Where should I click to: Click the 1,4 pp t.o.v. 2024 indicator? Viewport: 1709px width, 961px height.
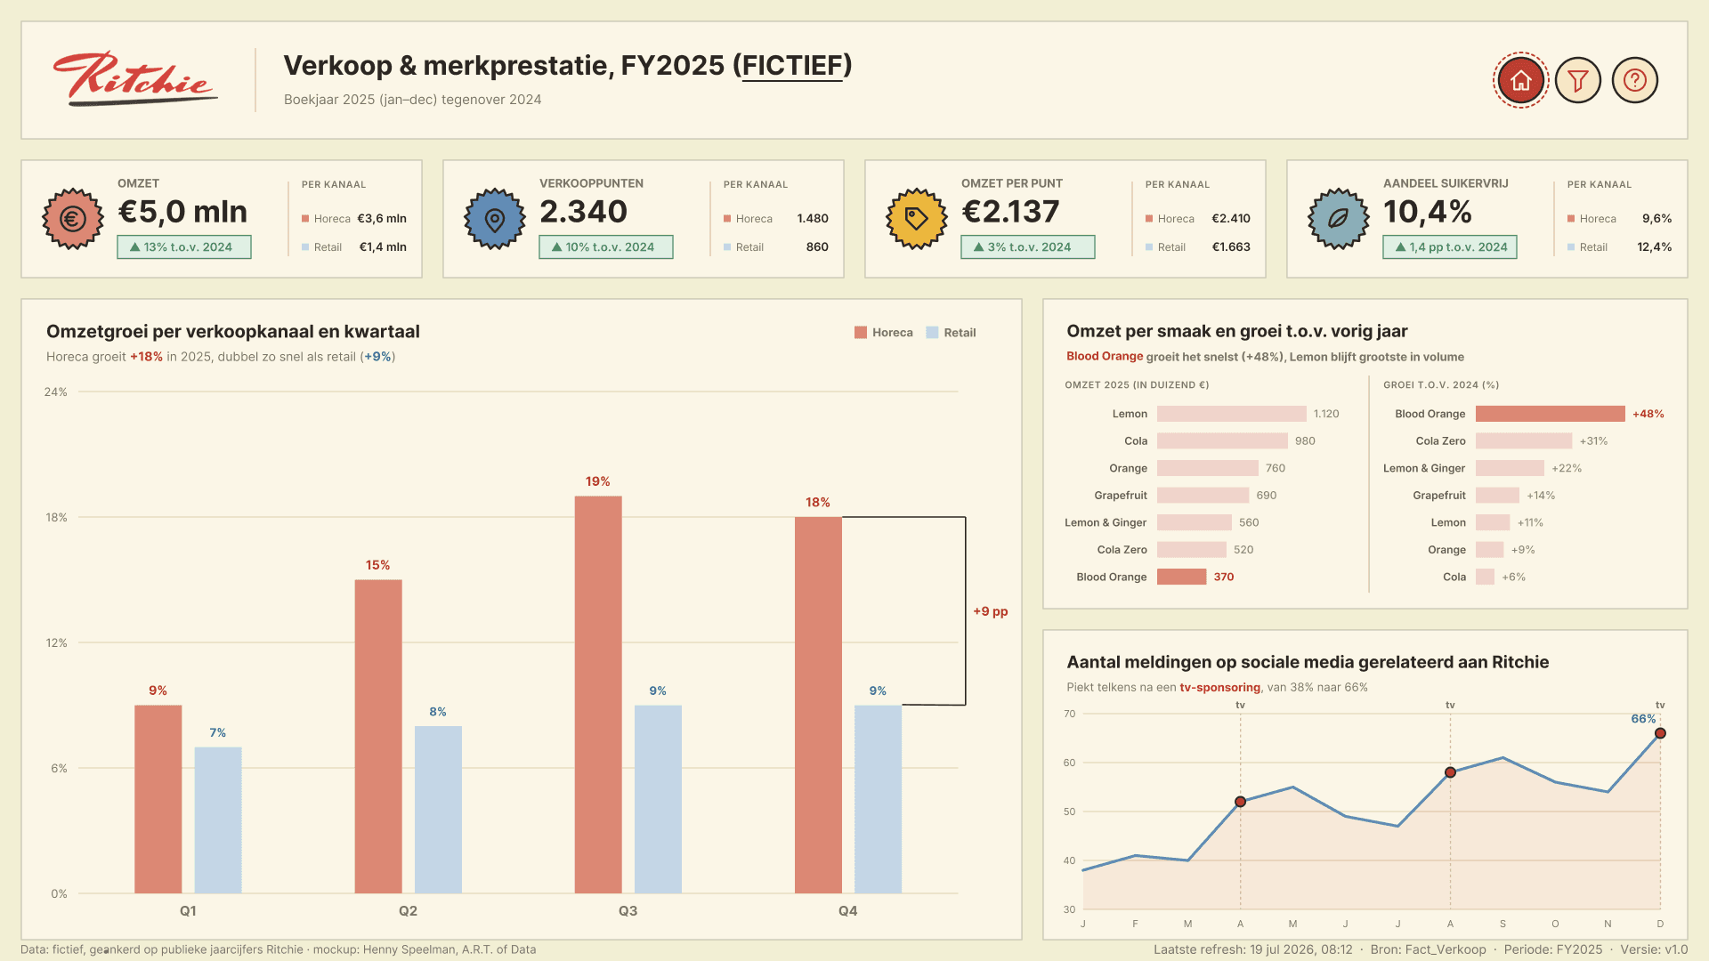pos(1450,247)
